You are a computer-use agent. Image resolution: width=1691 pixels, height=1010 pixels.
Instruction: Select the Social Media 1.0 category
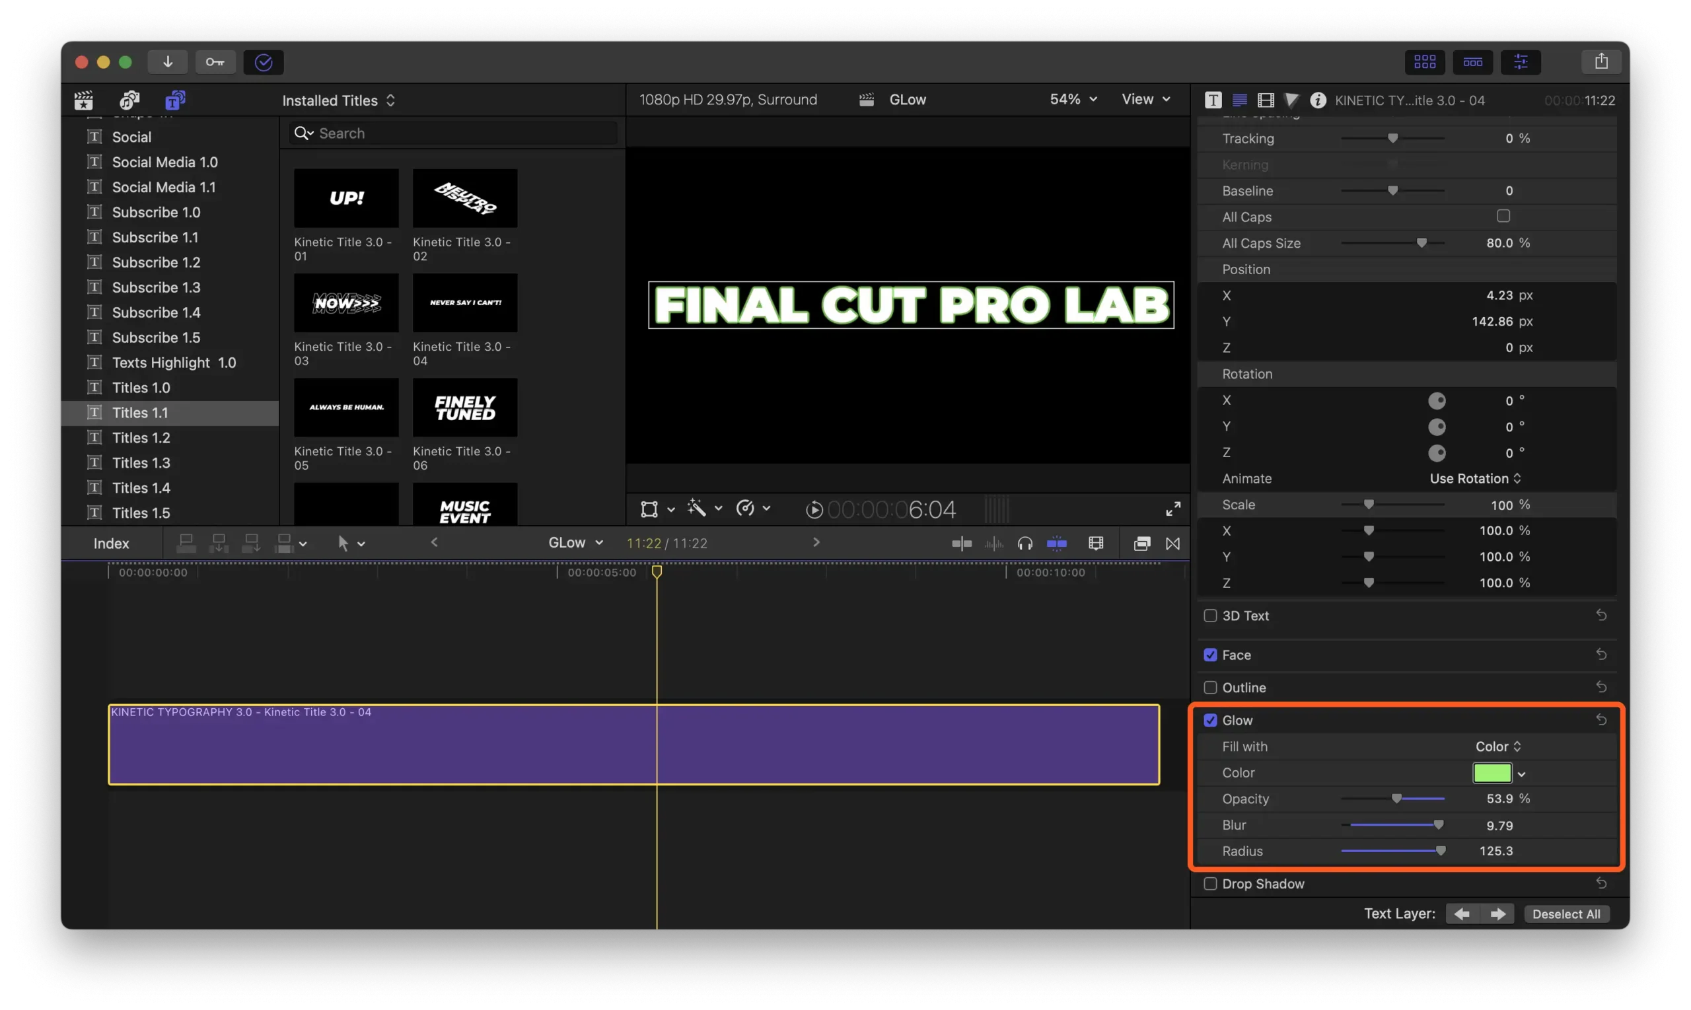(x=170, y=162)
